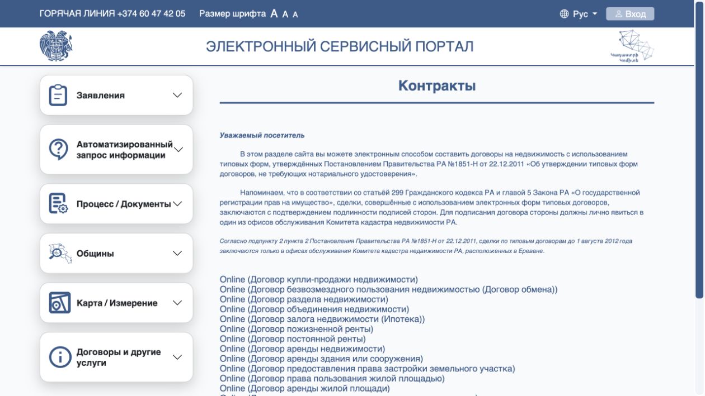The width and height of the screenshot is (705, 396).
Task: Open the Процесс / Документы menu
Action: tap(116, 204)
